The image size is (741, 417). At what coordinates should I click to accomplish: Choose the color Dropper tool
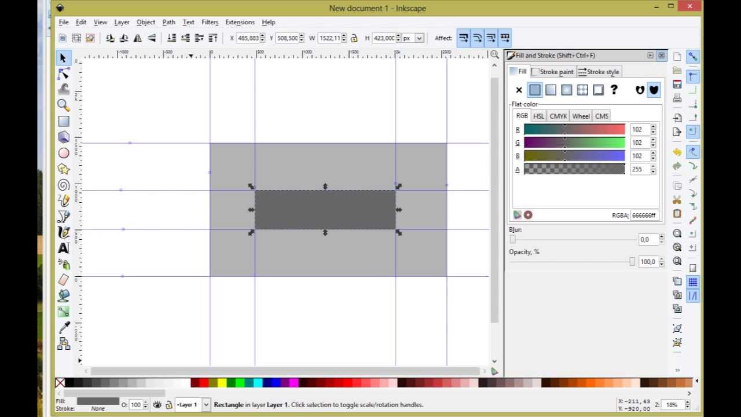coord(64,328)
